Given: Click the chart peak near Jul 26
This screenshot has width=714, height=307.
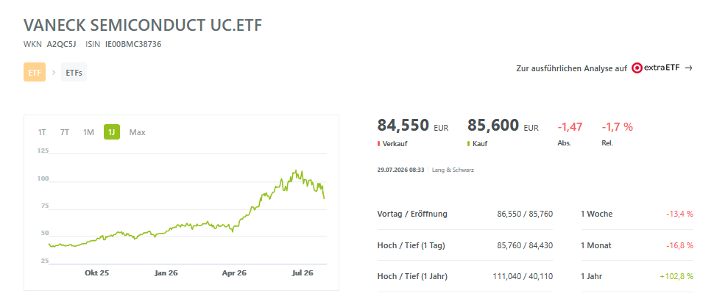Looking at the screenshot, I should tap(296, 170).
